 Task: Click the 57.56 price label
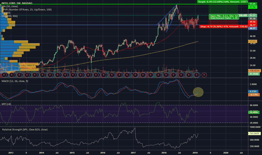click(252, 7)
